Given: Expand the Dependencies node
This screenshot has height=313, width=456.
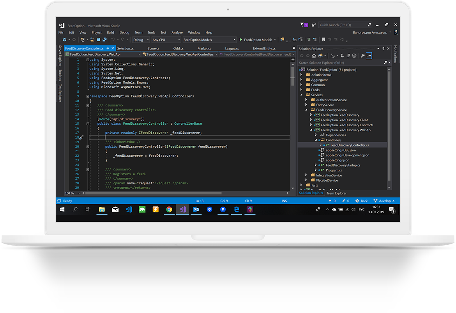Looking at the screenshot, I should 316,135.
